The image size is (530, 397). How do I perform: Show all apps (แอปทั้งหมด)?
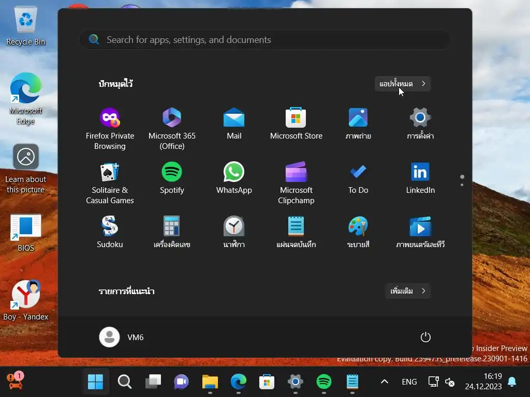click(x=402, y=83)
